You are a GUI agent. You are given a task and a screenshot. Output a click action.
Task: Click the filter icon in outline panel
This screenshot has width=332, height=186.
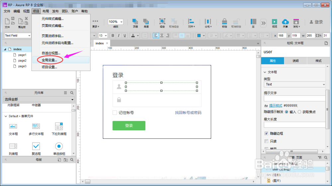(x=320, y=157)
